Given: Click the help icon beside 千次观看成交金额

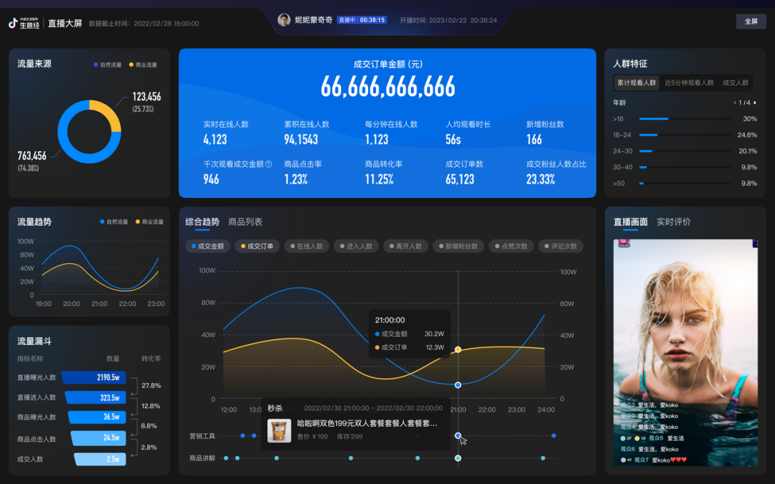Looking at the screenshot, I should pyautogui.click(x=269, y=164).
